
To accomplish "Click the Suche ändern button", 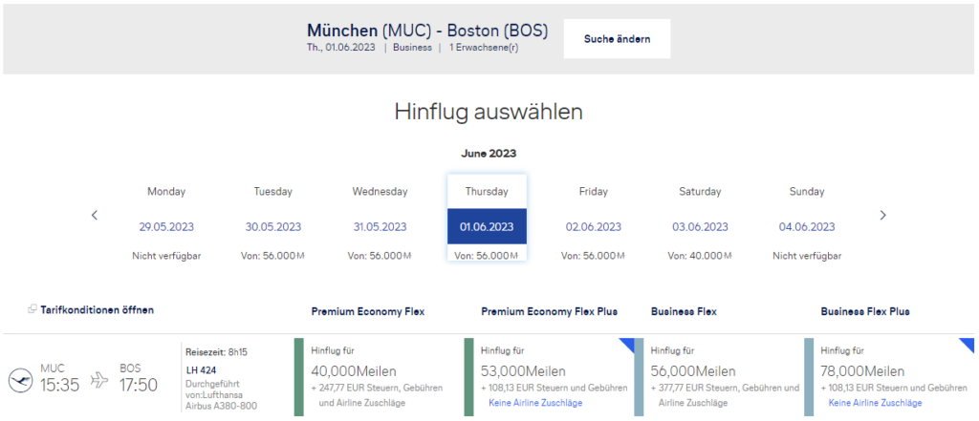I will coord(617,39).
